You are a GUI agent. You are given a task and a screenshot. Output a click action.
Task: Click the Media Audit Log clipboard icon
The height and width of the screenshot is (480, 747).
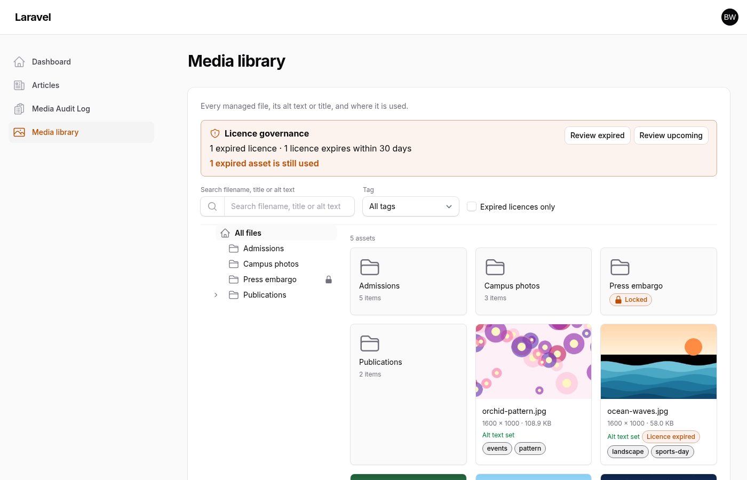point(19,109)
